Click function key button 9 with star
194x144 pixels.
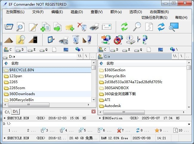click(x=161, y=130)
